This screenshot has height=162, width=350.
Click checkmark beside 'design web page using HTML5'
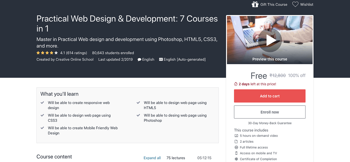click(x=138, y=103)
